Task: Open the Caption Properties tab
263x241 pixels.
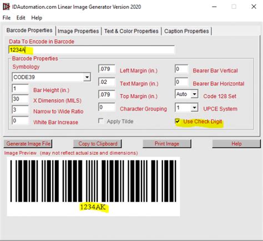Action: pos(186,31)
